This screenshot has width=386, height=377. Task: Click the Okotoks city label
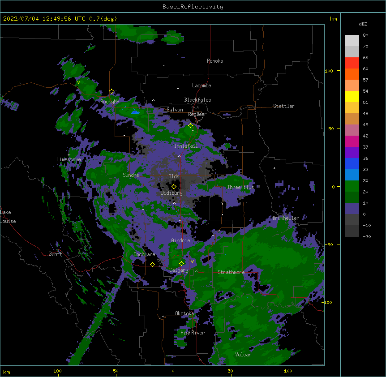pos(184,313)
